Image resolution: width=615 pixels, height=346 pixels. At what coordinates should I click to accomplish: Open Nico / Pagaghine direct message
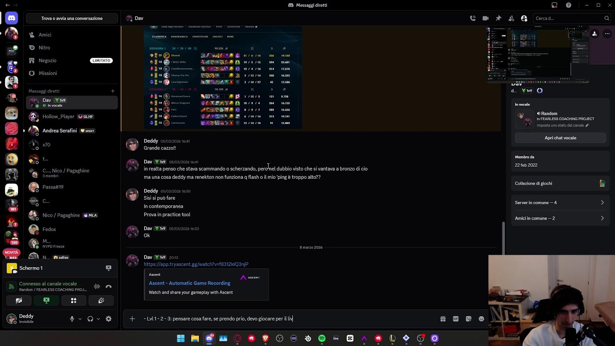72,215
